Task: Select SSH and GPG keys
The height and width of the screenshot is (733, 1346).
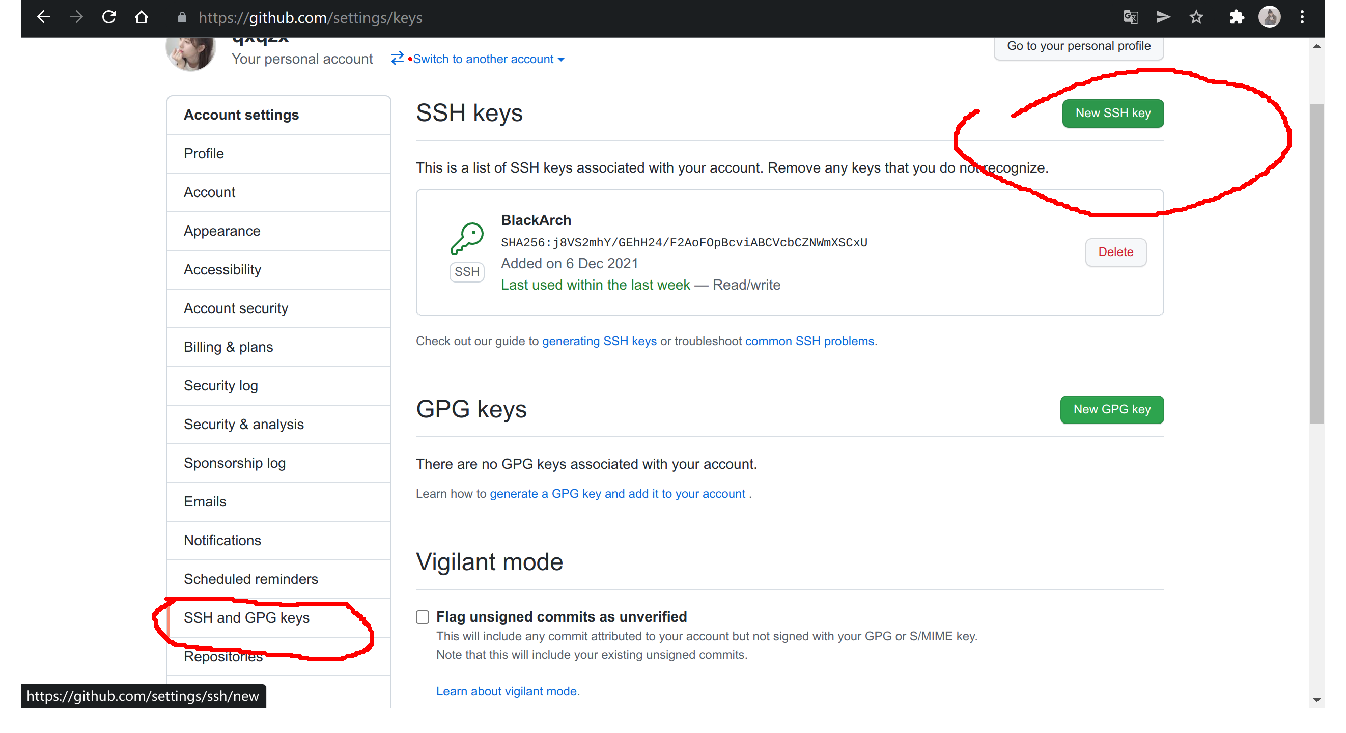Action: 278,617
